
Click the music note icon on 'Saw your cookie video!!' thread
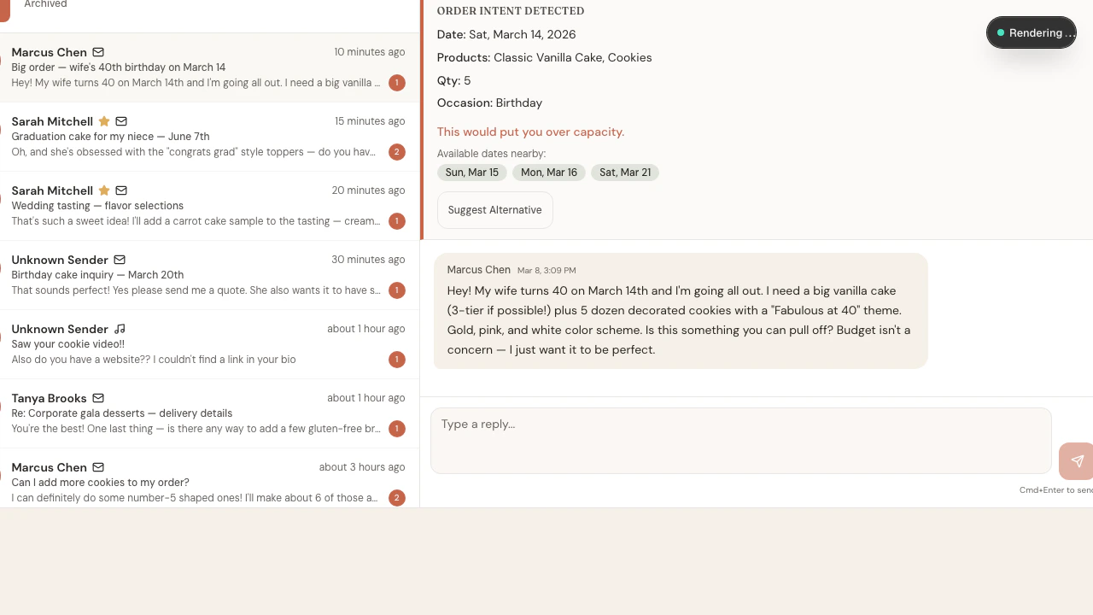tap(120, 329)
